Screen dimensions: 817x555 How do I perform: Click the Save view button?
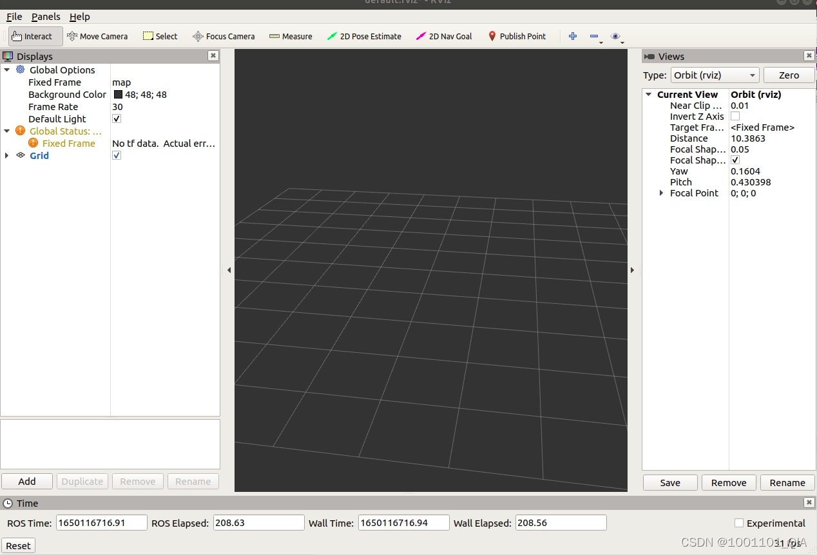coord(670,482)
